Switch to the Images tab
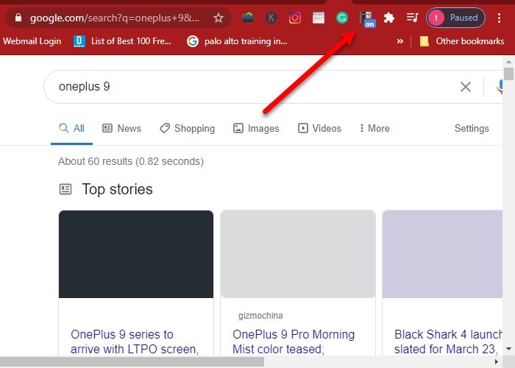The image size is (515, 368). [256, 129]
